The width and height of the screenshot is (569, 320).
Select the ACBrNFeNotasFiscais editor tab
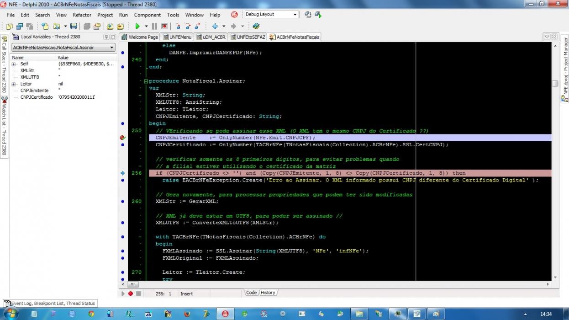295,37
